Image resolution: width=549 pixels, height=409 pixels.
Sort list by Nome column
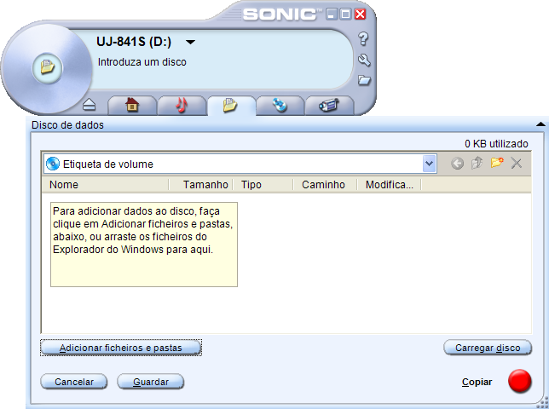click(x=101, y=184)
